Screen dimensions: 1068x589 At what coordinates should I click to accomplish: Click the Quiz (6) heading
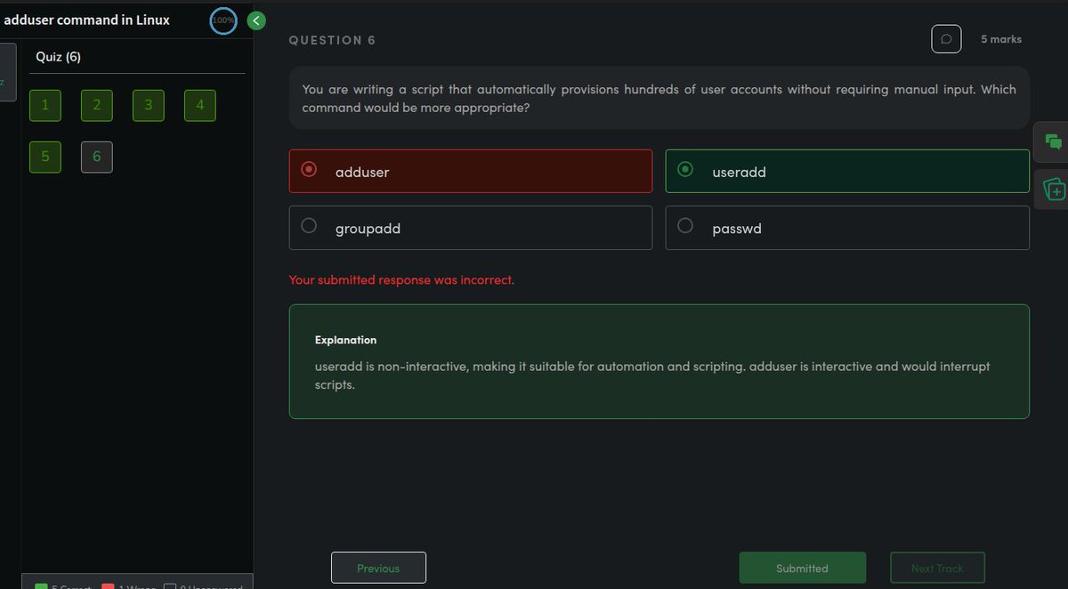(59, 57)
